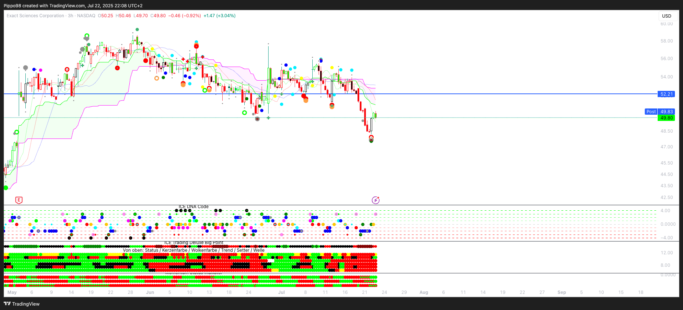Click the 58.00 level on price axis
683x310 pixels.
pyautogui.click(x=666, y=41)
